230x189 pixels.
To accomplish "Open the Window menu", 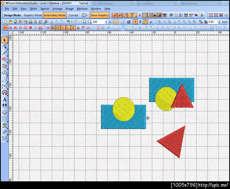I will (96, 9).
